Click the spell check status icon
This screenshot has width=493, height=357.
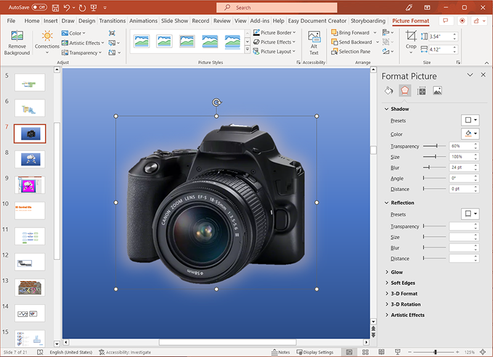pos(40,352)
